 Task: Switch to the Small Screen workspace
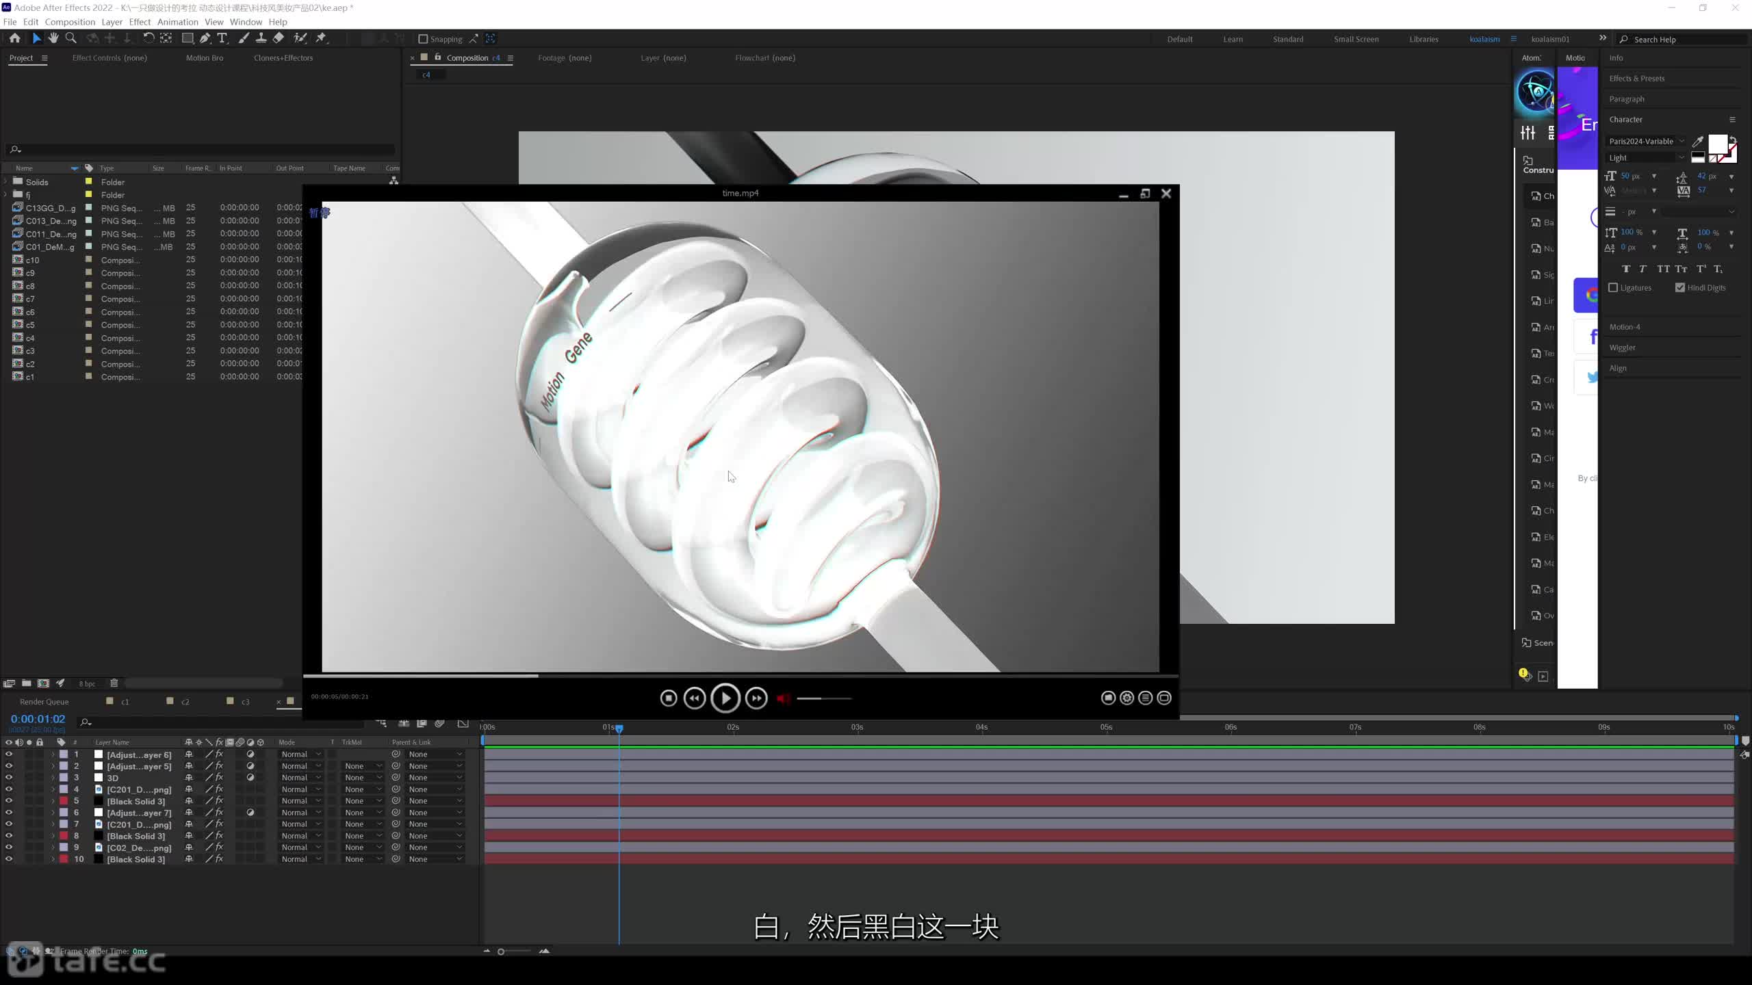[x=1356, y=39]
